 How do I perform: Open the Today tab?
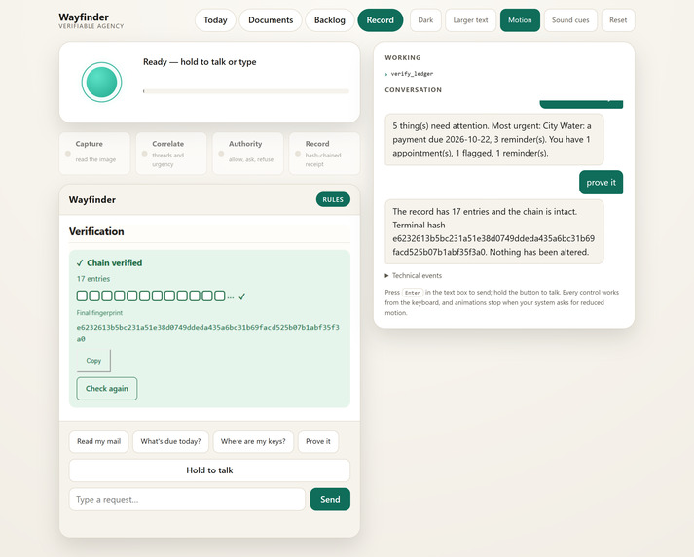click(215, 20)
